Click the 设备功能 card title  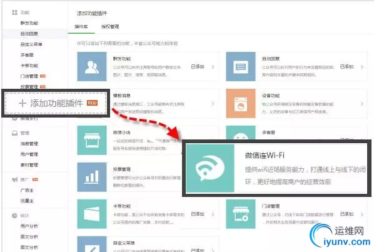click(271, 96)
